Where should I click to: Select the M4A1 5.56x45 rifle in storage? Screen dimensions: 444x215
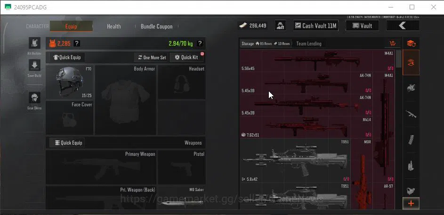(317, 61)
